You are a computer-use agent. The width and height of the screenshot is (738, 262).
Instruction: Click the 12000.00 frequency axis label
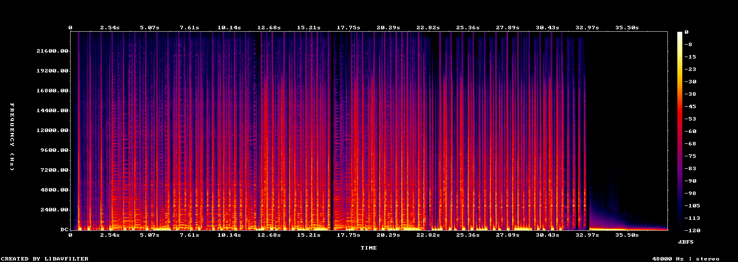52,131
